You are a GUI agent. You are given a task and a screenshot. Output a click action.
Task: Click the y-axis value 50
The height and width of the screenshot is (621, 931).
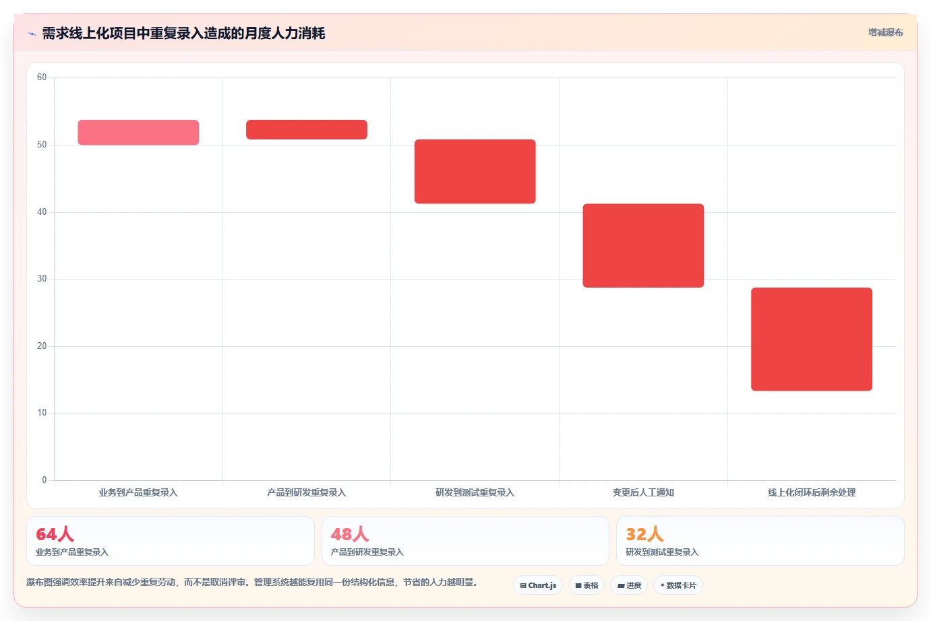click(x=42, y=145)
